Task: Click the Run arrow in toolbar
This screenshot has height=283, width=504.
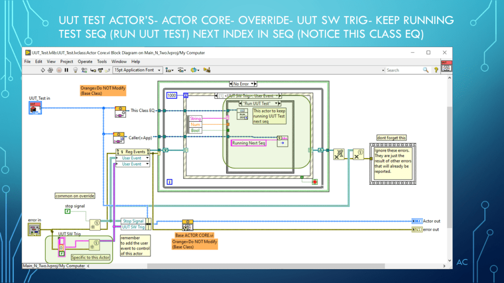Action: pos(43,70)
